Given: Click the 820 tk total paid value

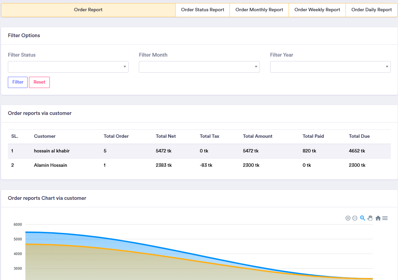Looking at the screenshot, I should [x=309, y=151].
